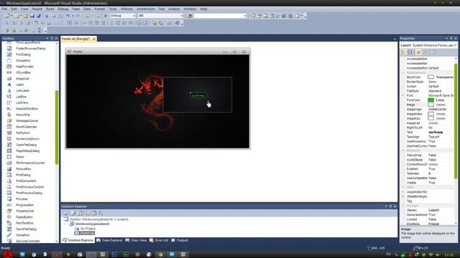The width and height of the screenshot is (460, 258).
Task: Open the x86 platform dropdown
Action: click(x=181, y=16)
